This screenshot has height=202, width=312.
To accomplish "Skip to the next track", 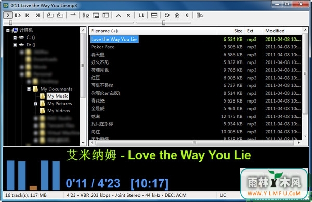I will click(37, 15).
